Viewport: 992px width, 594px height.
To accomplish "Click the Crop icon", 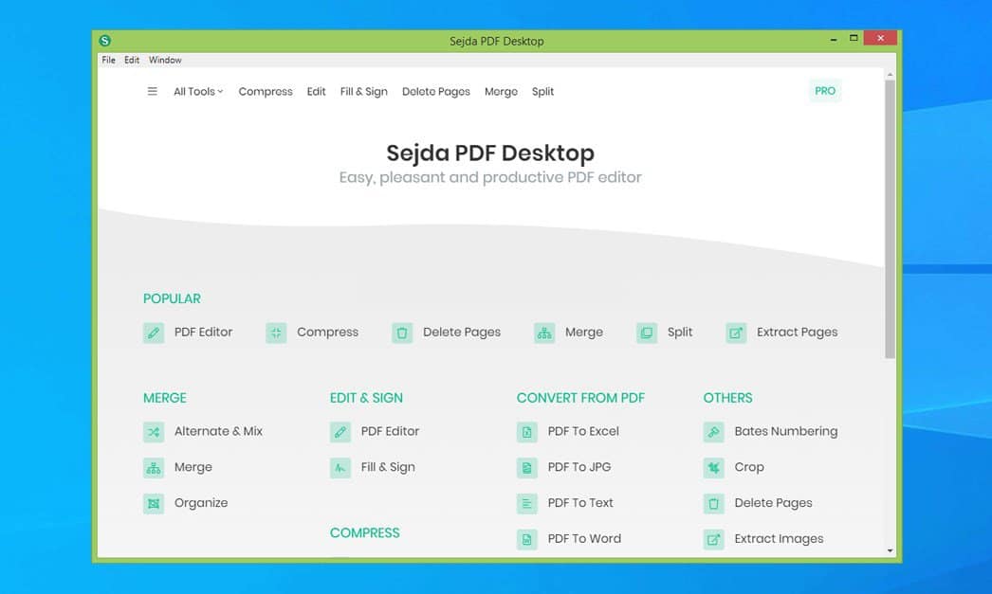I will 713,468.
